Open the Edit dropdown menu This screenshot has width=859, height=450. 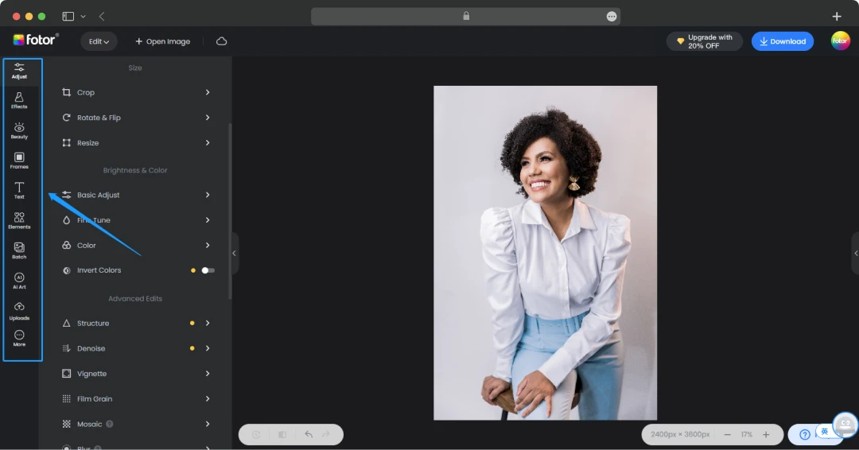click(x=99, y=41)
